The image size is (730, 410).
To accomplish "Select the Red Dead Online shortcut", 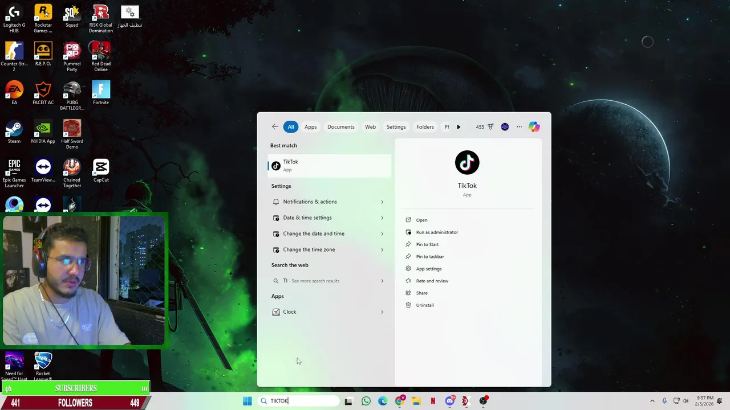I will pyautogui.click(x=101, y=57).
